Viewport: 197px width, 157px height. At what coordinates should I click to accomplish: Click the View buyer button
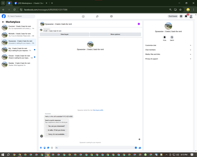pos(65,34)
